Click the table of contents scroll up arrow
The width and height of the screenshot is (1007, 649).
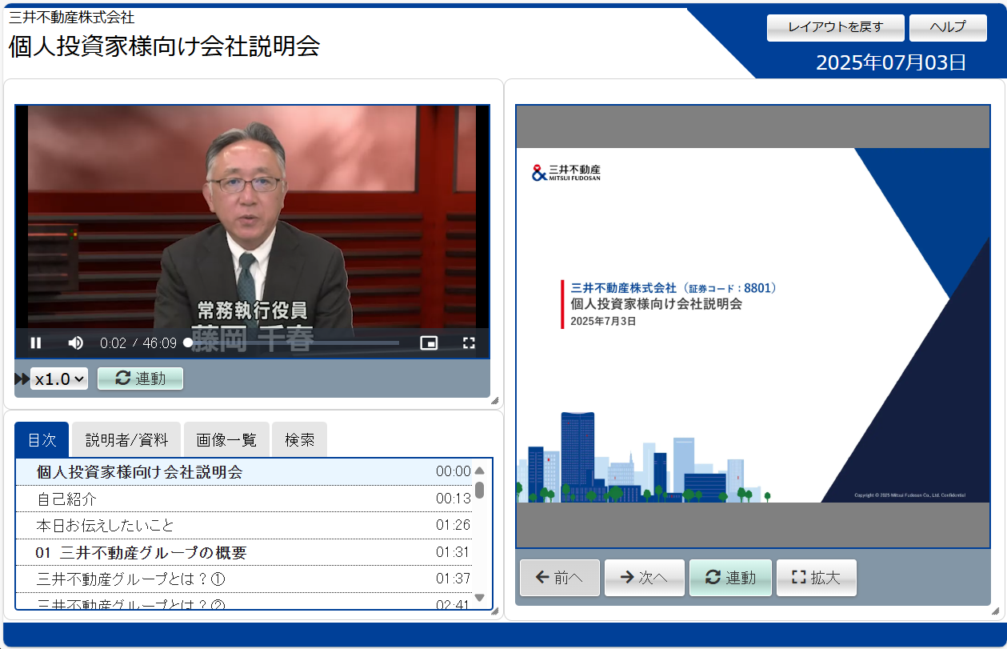[x=480, y=471]
